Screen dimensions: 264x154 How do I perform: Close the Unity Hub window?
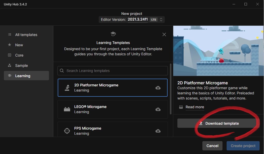pos(258,4)
